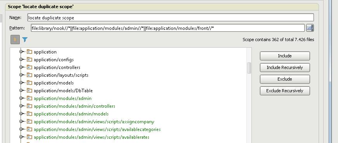Click the 'Pattern:' label

click(17, 28)
